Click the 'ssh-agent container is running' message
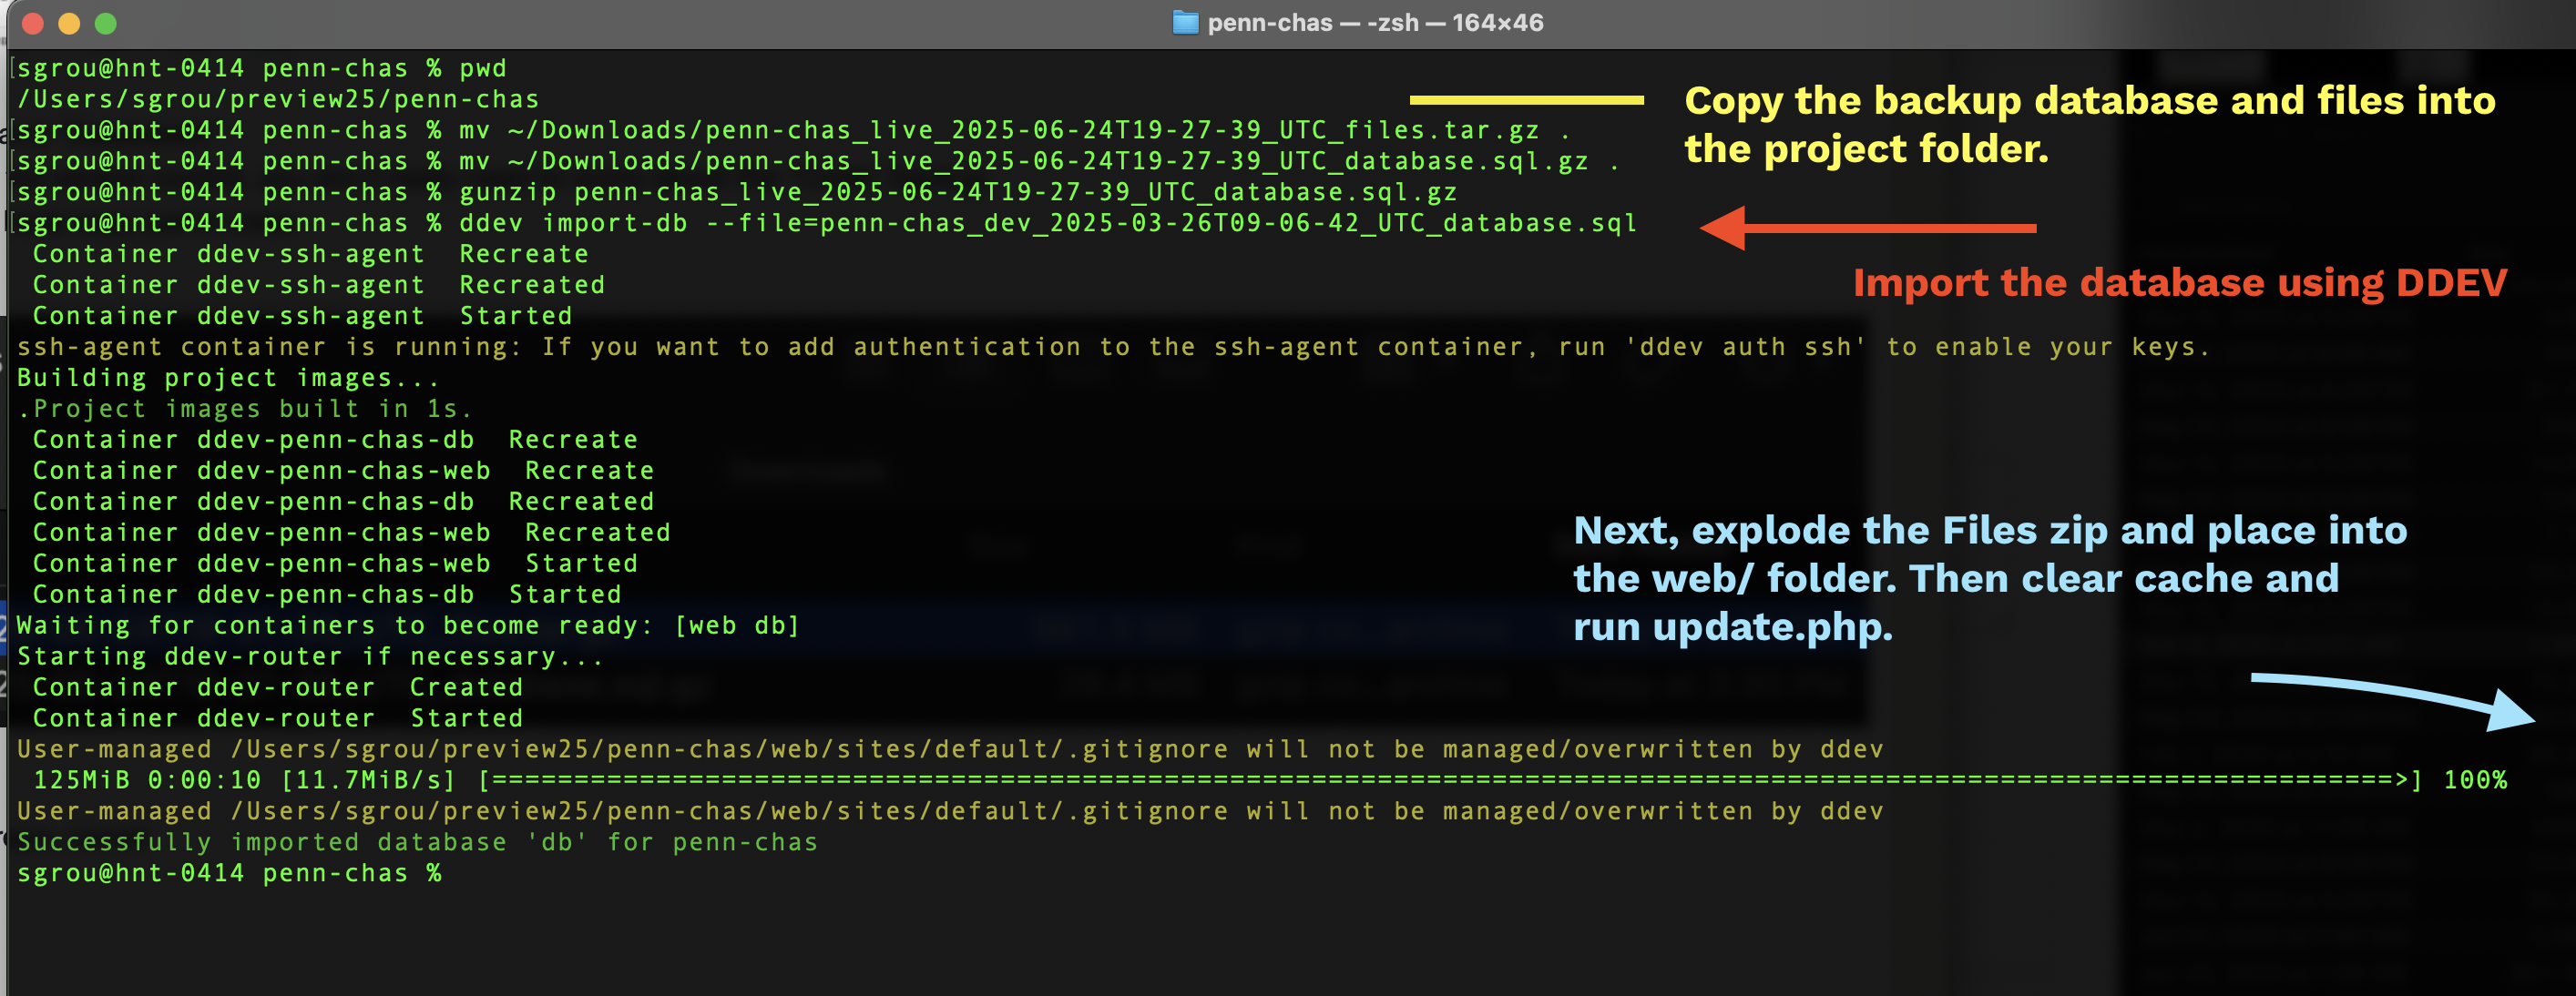Image resolution: width=2576 pixels, height=996 pixels. click(x=1113, y=347)
